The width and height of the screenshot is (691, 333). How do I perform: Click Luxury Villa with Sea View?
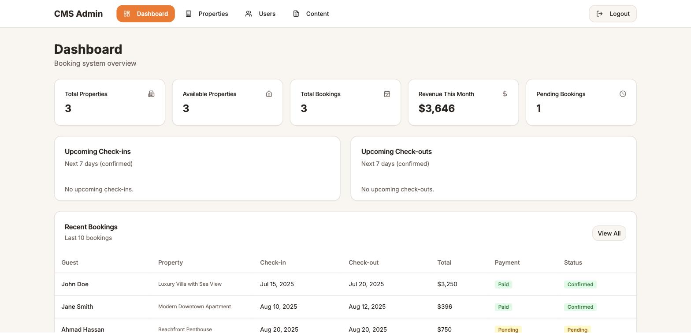tap(190, 284)
